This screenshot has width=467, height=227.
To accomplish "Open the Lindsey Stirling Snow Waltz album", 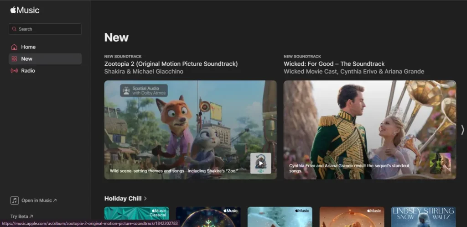I will [423, 216].
